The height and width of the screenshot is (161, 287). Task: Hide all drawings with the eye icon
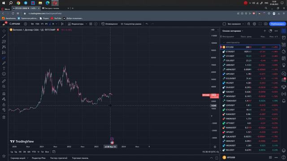tap(4, 110)
